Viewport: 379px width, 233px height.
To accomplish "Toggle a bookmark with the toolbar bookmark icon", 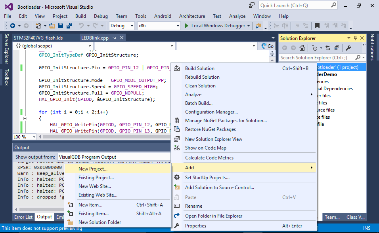I will (x=318, y=26).
